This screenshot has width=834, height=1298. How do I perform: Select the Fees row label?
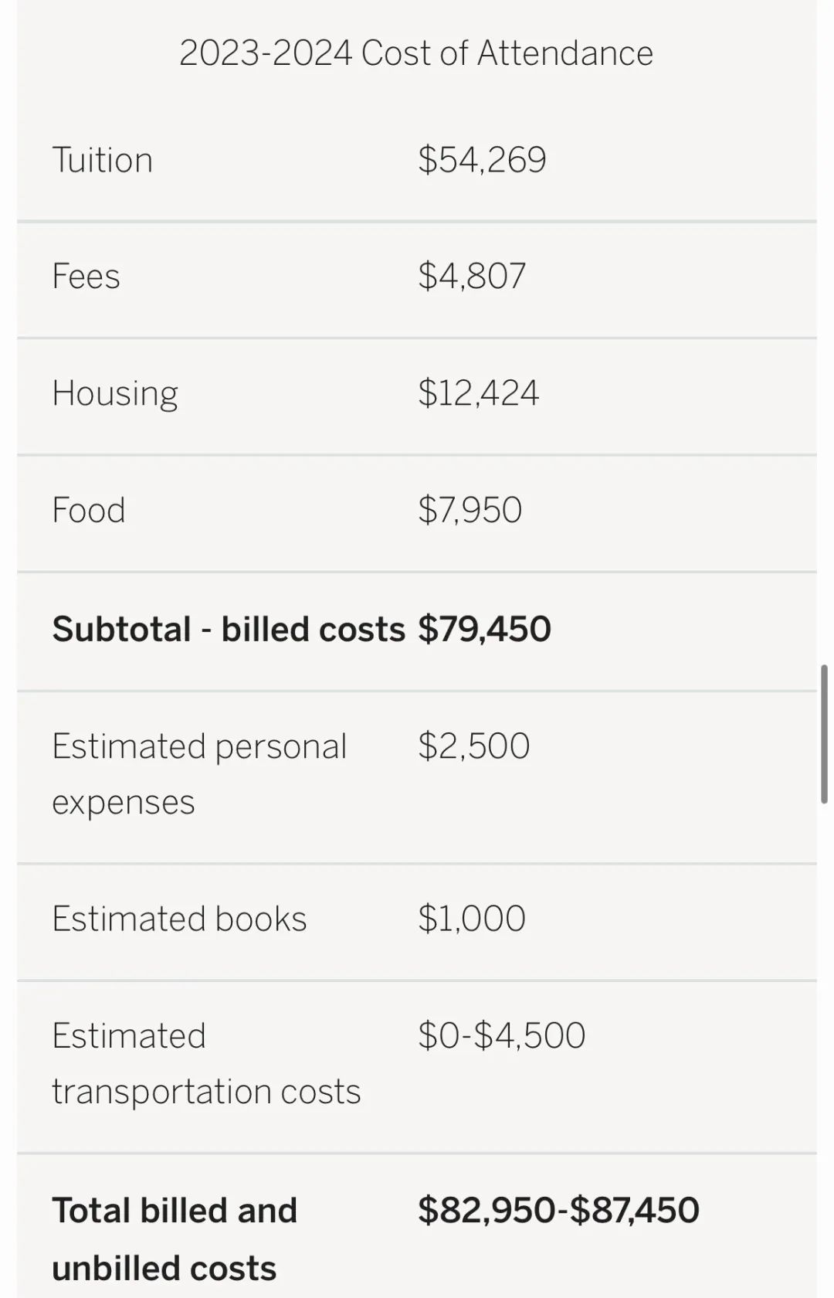point(86,276)
